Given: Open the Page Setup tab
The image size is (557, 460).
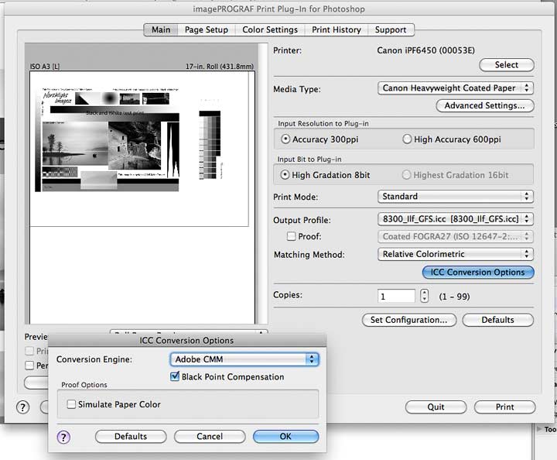Looking at the screenshot, I should click(x=207, y=30).
